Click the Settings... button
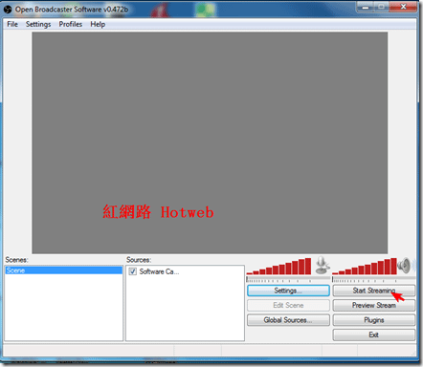Image resolution: width=423 pixels, height=367 pixels. [288, 291]
